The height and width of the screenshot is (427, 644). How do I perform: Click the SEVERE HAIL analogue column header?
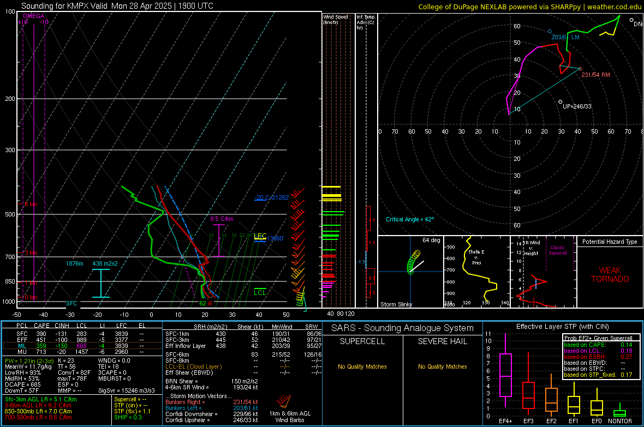pos(443,341)
